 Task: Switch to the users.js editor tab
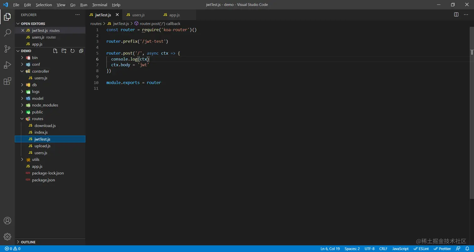pos(141,15)
